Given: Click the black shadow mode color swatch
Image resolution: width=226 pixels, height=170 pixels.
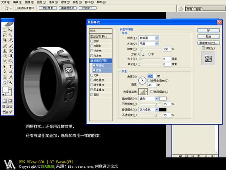Looking at the screenshot, I should pos(163,110).
